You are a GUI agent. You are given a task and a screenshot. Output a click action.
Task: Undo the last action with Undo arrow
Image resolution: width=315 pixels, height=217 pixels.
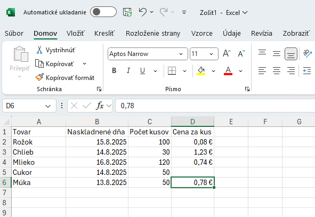click(143, 12)
